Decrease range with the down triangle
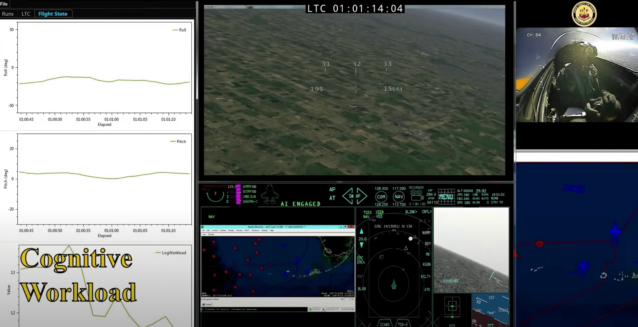Image resolution: width=638 pixels, height=327 pixels. point(361,245)
